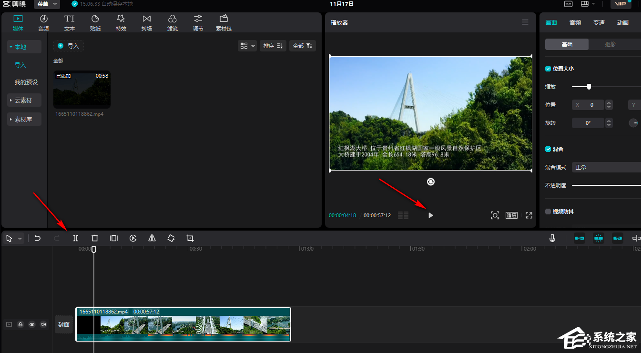This screenshot has height=353, width=641.
Task: Click the split clip tool
Action: click(75, 238)
